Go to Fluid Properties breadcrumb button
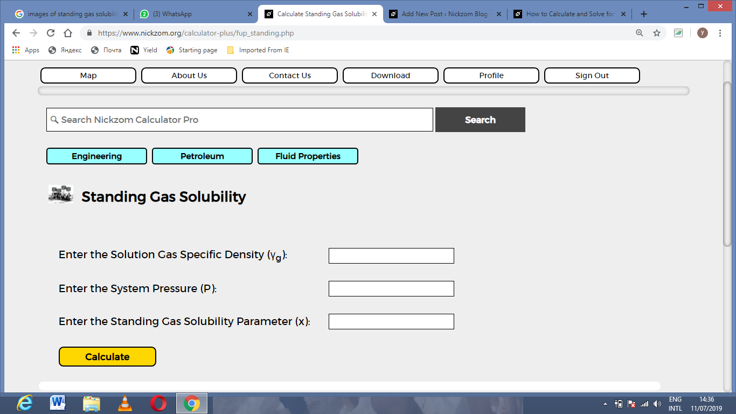Screen dimensions: 736x414 click(x=308, y=156)
